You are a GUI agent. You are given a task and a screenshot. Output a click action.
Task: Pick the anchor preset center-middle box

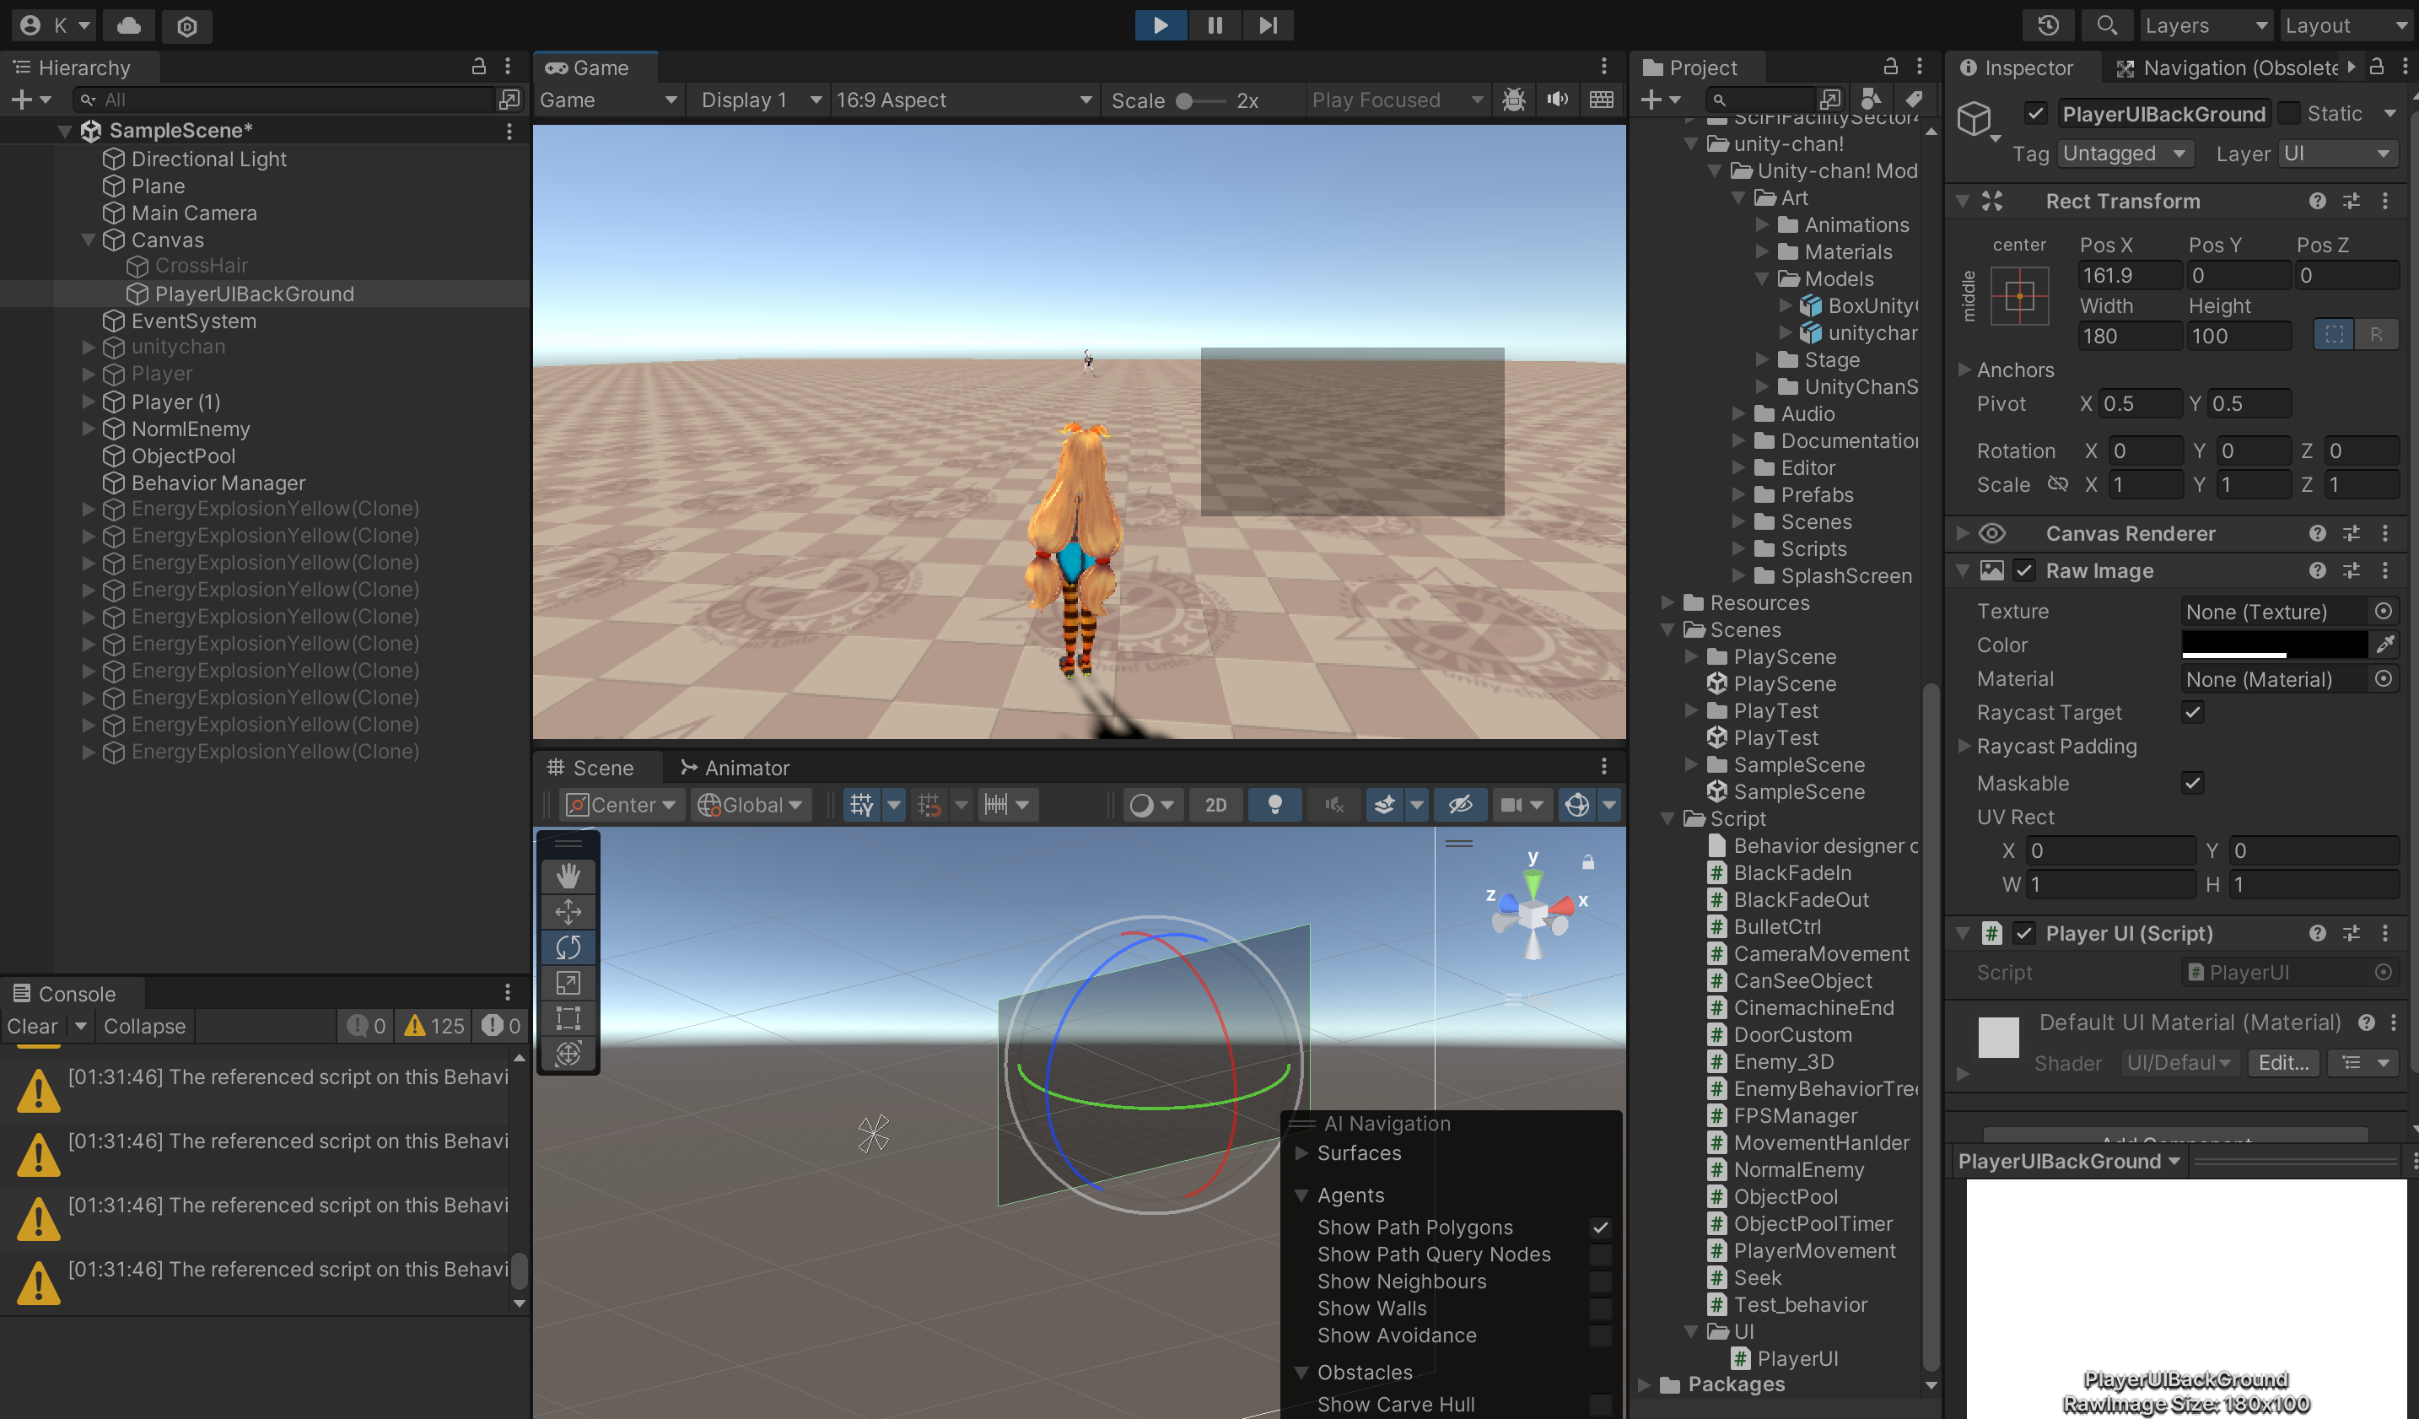pyautogui.click(x=2018, y=296)
